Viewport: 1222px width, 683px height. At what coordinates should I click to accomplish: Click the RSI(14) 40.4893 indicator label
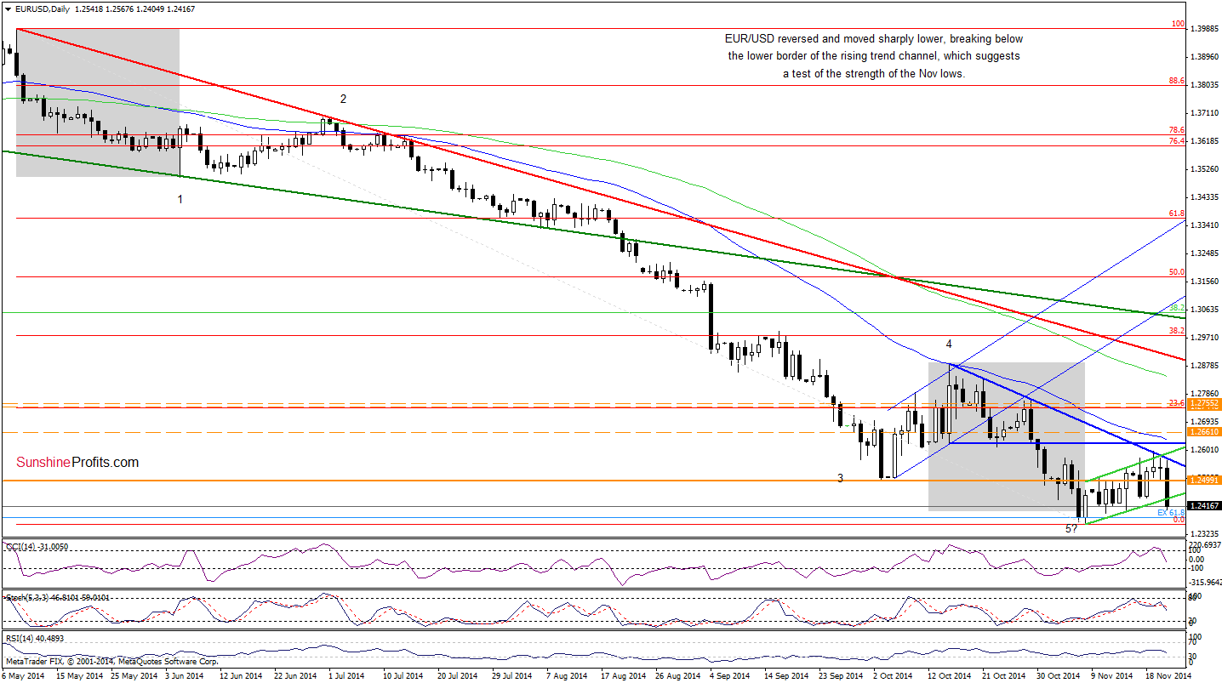coord(36,638)
